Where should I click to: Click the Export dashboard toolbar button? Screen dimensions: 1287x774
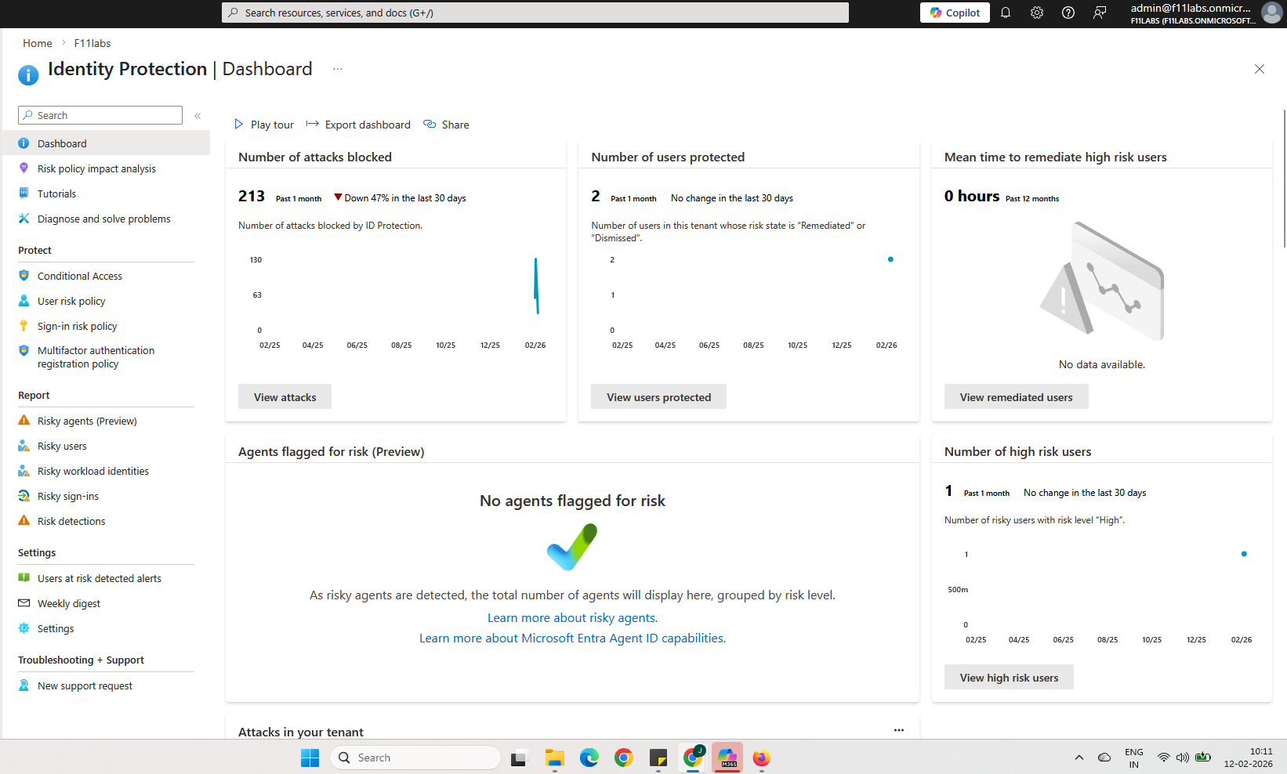[358, 125]
